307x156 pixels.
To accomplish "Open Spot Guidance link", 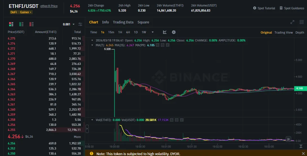I will click(292, 8).
